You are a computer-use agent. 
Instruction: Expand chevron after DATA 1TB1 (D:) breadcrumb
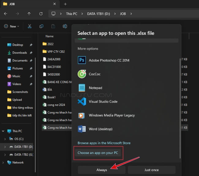(x=115, y=14)
